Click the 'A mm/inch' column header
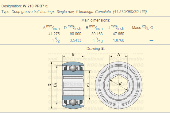 click(x=51, y=28)
